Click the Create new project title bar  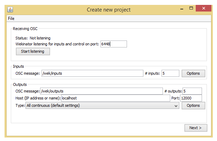(108, 9)
